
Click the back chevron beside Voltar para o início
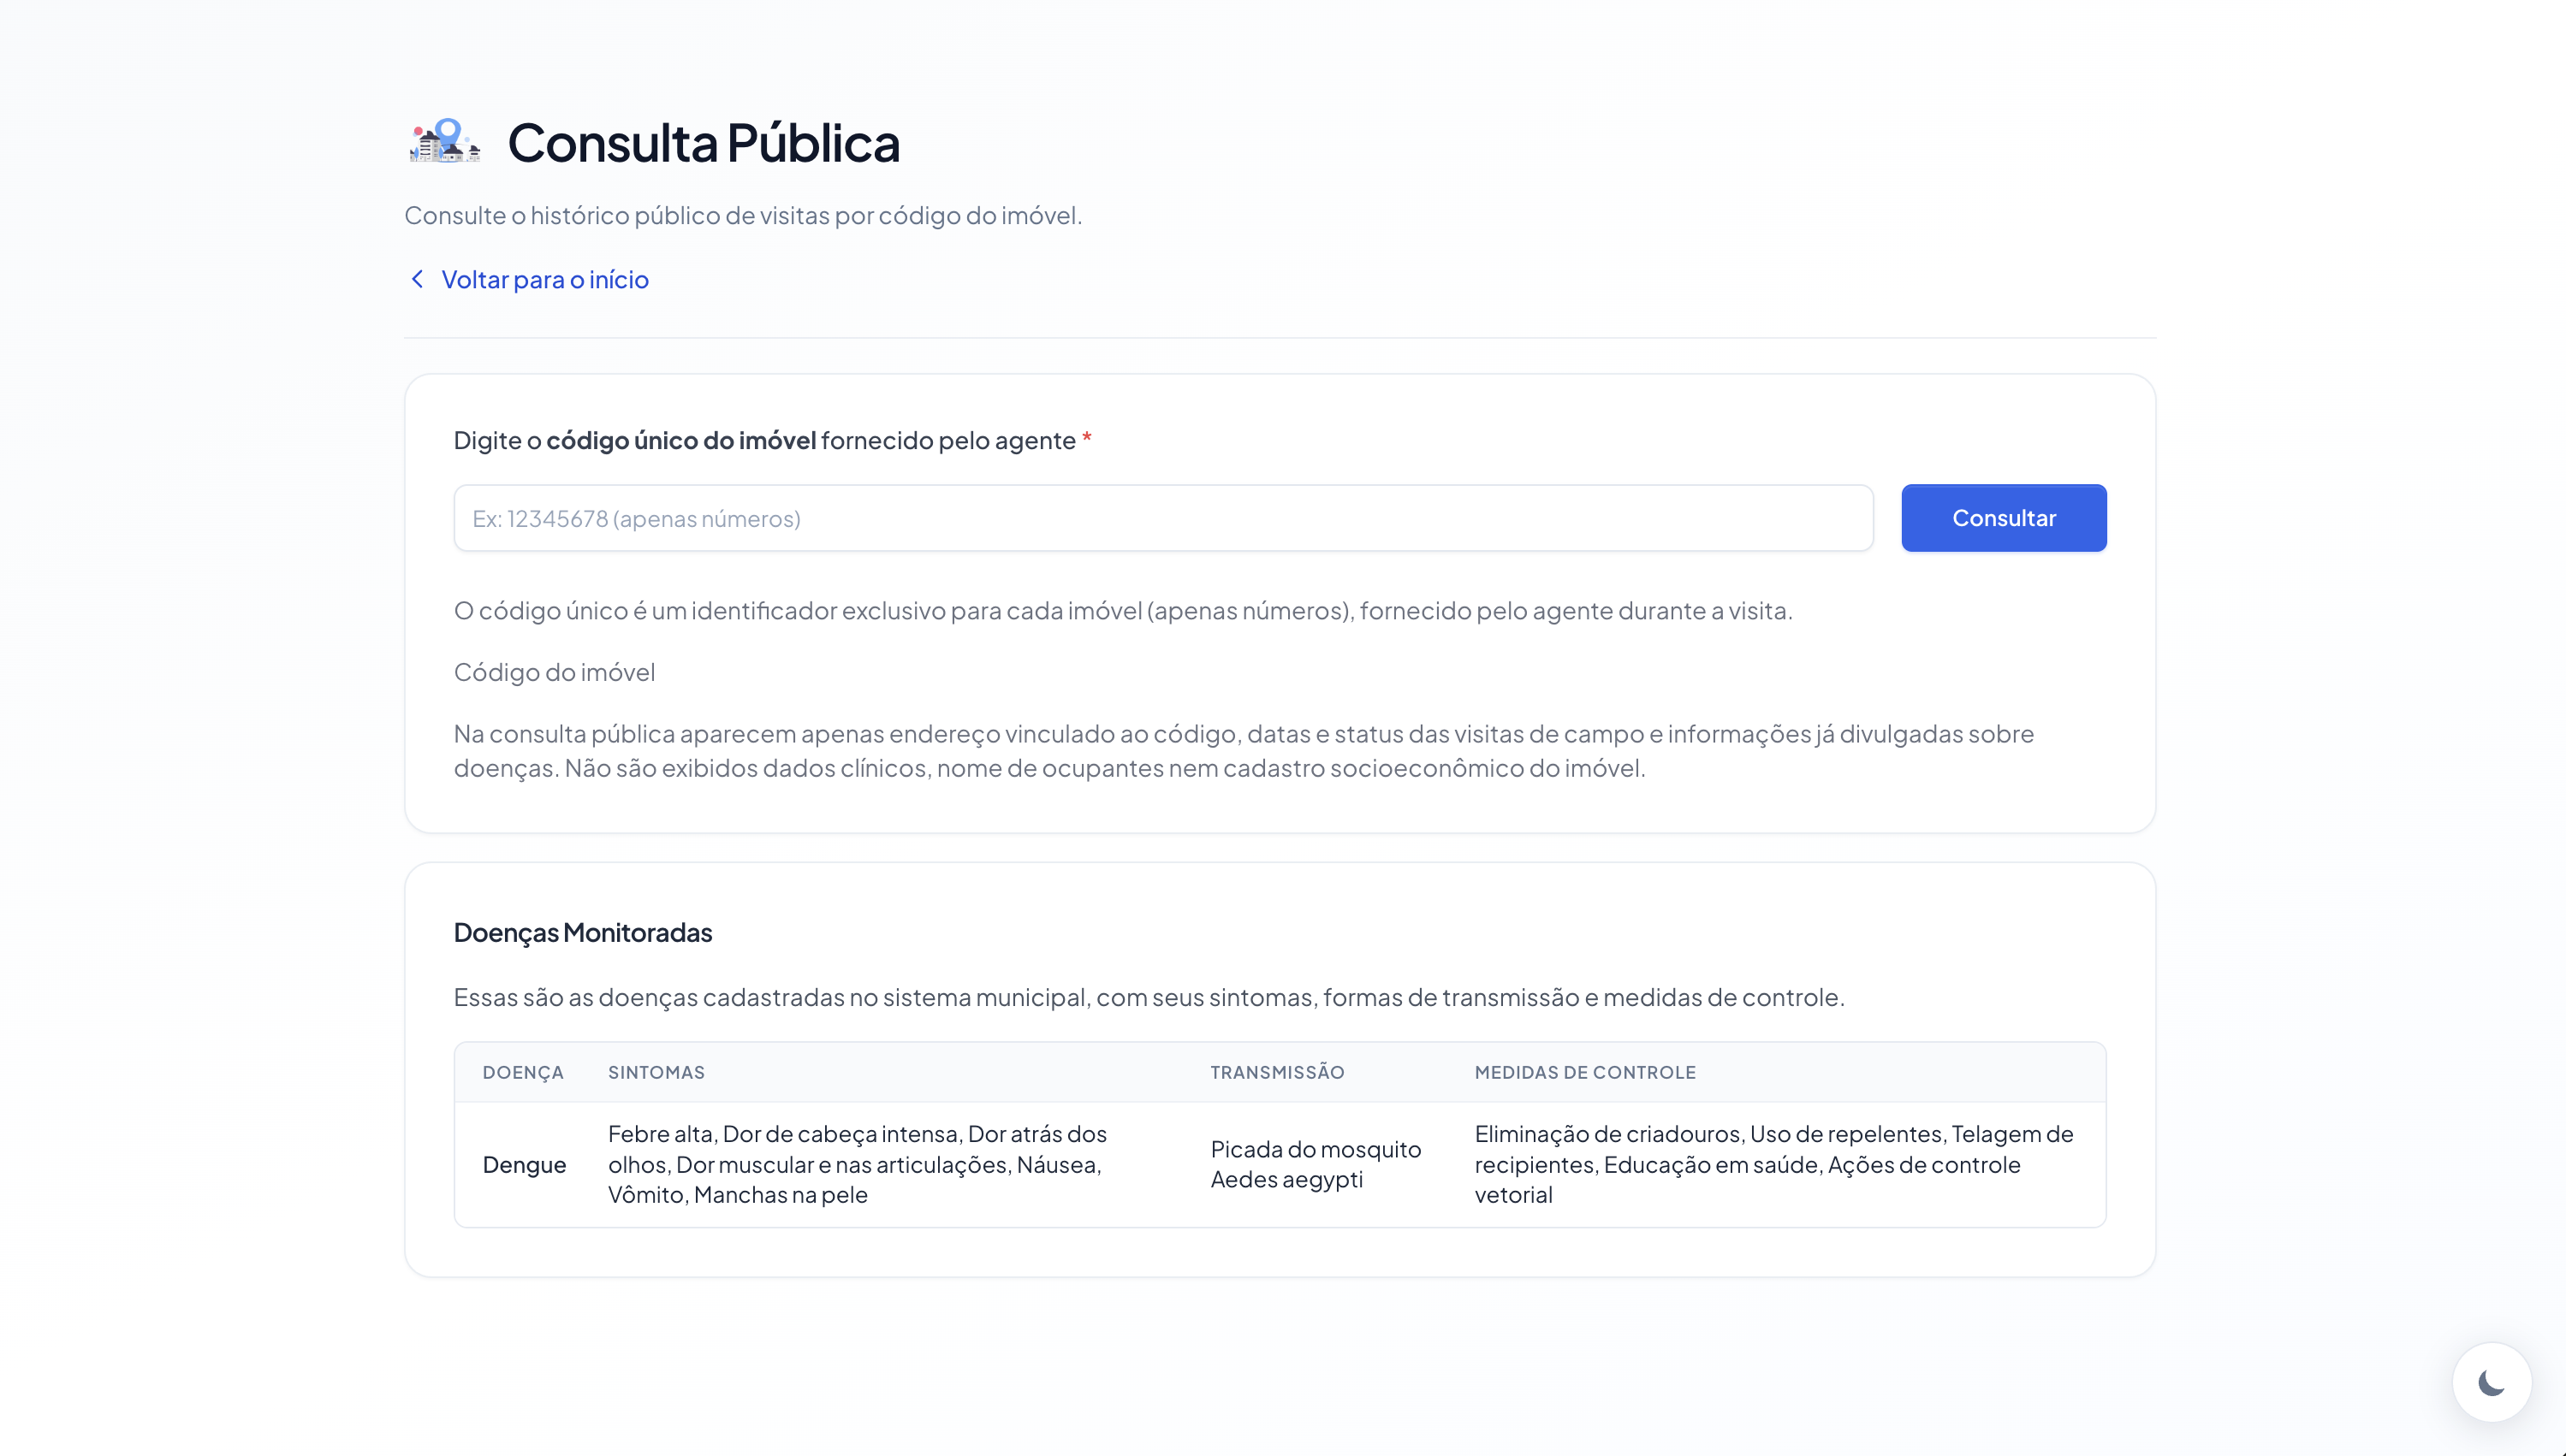pos(419,279)
